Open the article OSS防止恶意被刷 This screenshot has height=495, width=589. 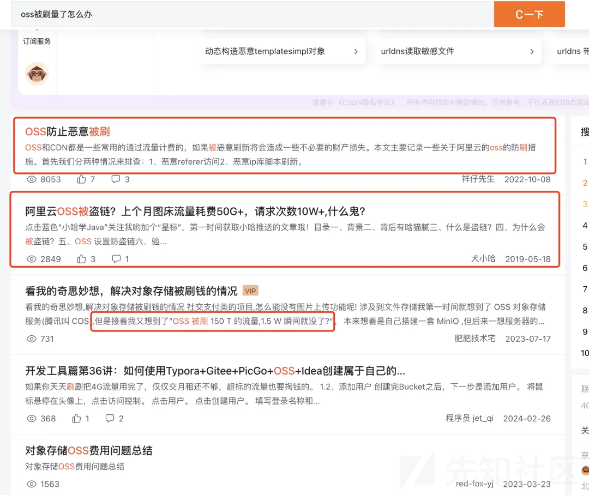(68, 131)
